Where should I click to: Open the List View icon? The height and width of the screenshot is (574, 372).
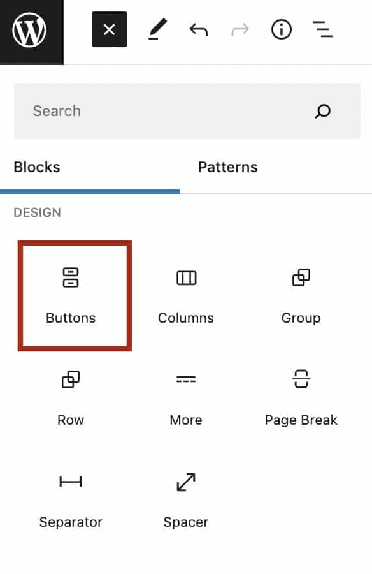pyautogui.click(x=322, y=29)
